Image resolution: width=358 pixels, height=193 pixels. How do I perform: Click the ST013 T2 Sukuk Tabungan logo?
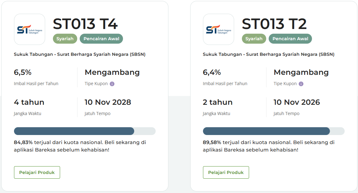pyautogui.click(x=219, y=29)
